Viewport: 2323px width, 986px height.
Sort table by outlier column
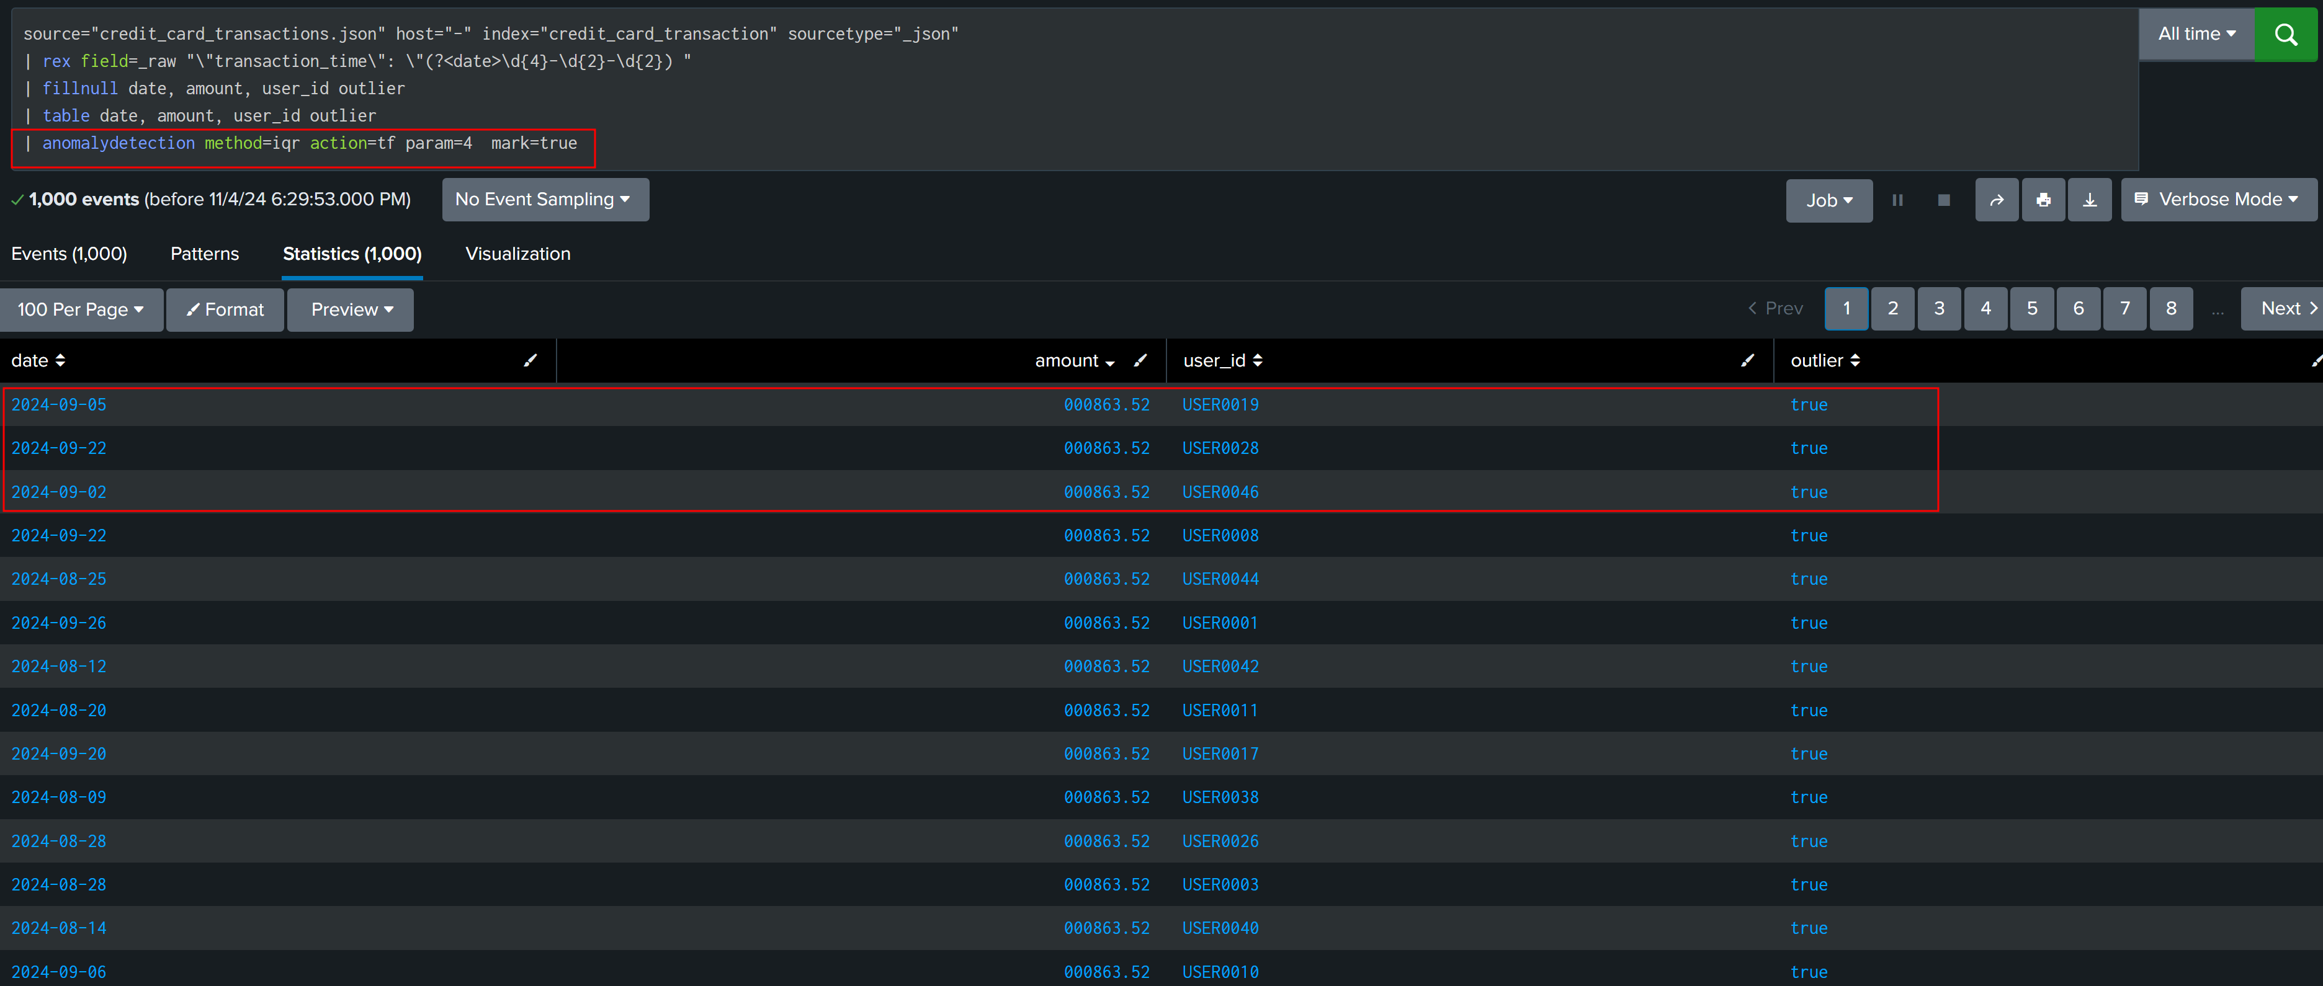[1824, 360]
